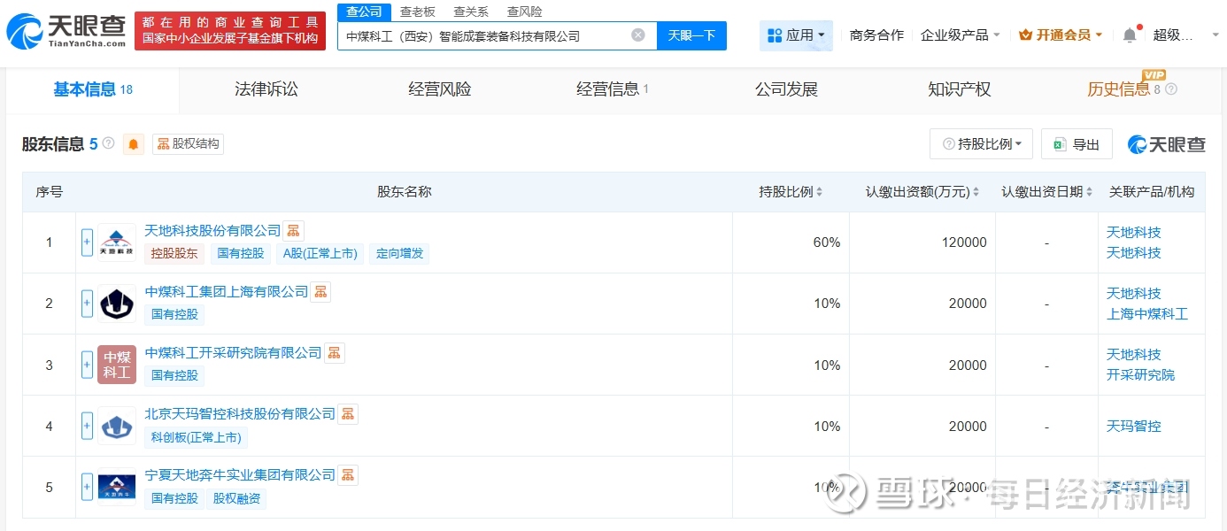Click the 导出 export button
The height and width of the screenshot is (531, 1227).
pyautogui.click(x=1077, y=144)
